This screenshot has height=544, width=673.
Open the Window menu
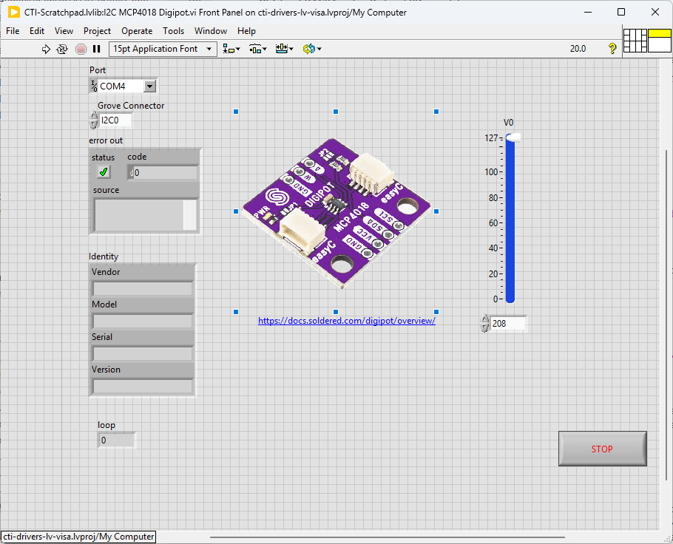[x=211, y=31]
